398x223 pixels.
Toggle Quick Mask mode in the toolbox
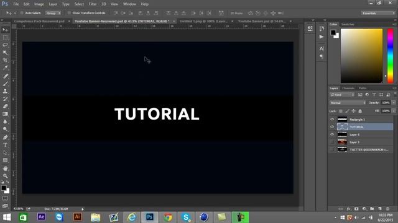tap(5, 198)
